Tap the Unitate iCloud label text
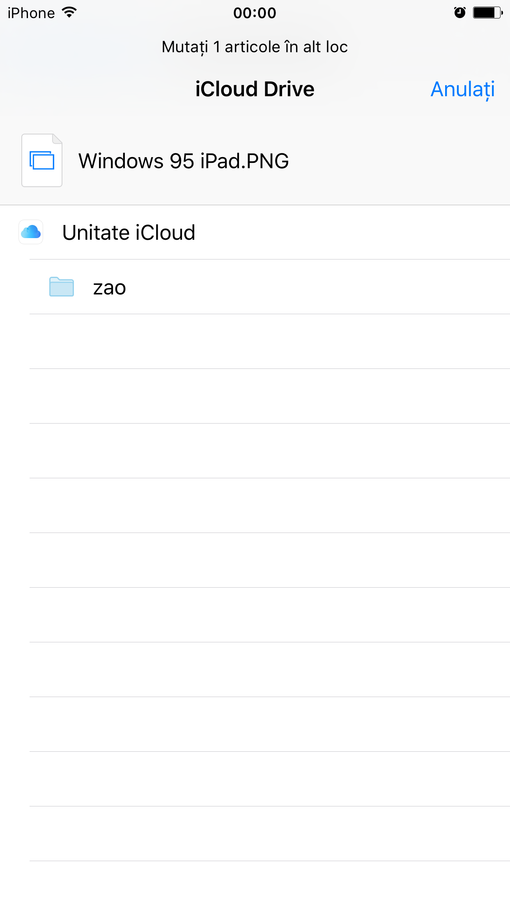Viewport: 510px width, 908px height. point(129,232)
